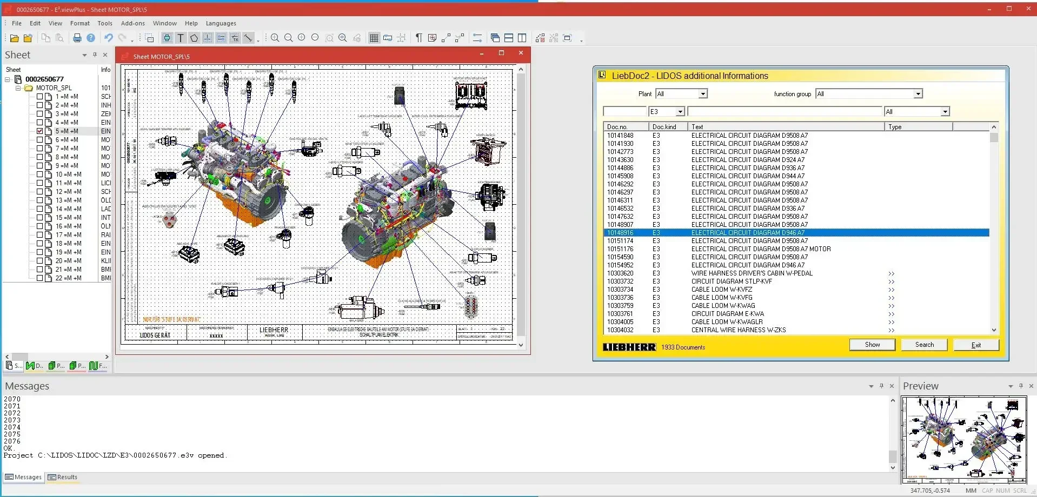Click the Search button in LiebDoc2
This screenshot has width=1037, height=497.
point(924,345)
